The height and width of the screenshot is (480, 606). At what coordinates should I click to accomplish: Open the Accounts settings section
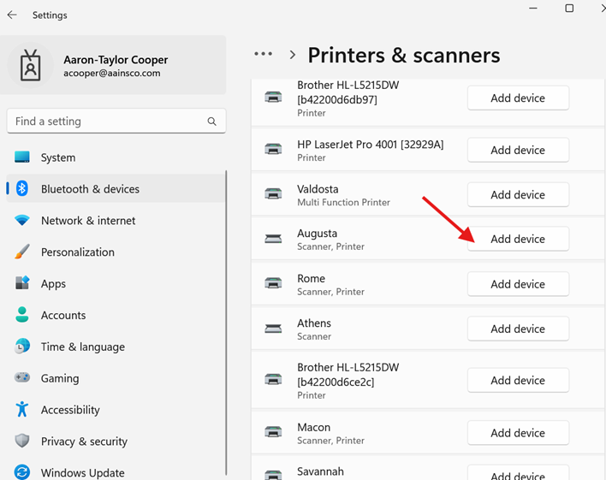pyautogui.click(x=63, y=315)
